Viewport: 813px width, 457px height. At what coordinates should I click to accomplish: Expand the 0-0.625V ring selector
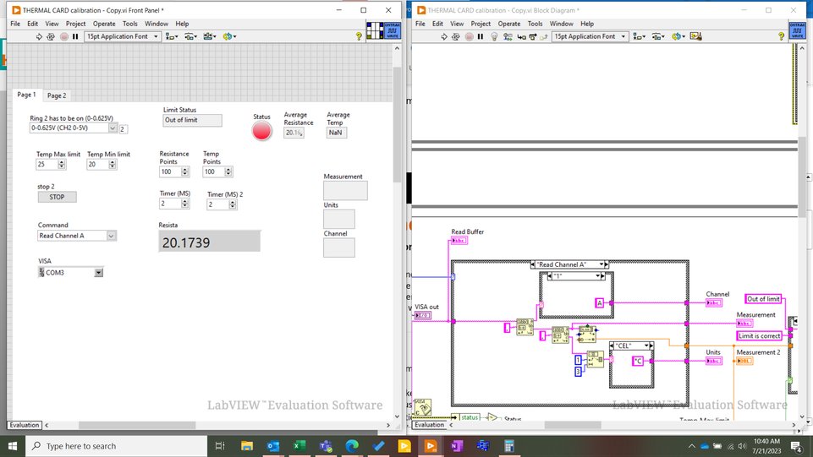(113, 128)
